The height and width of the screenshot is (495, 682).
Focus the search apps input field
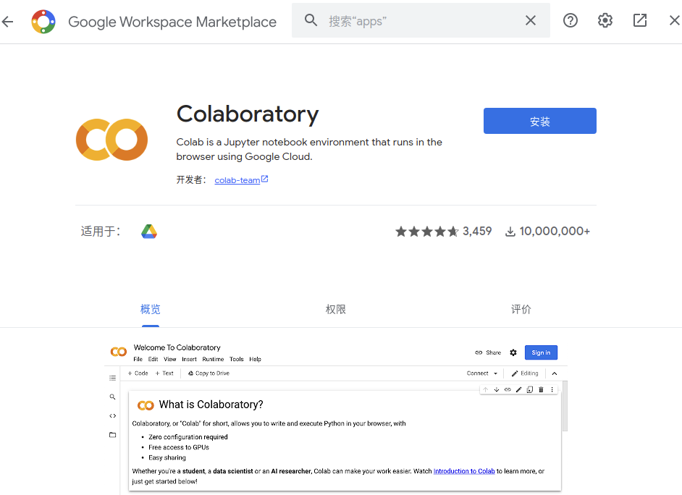pos(421,20)
